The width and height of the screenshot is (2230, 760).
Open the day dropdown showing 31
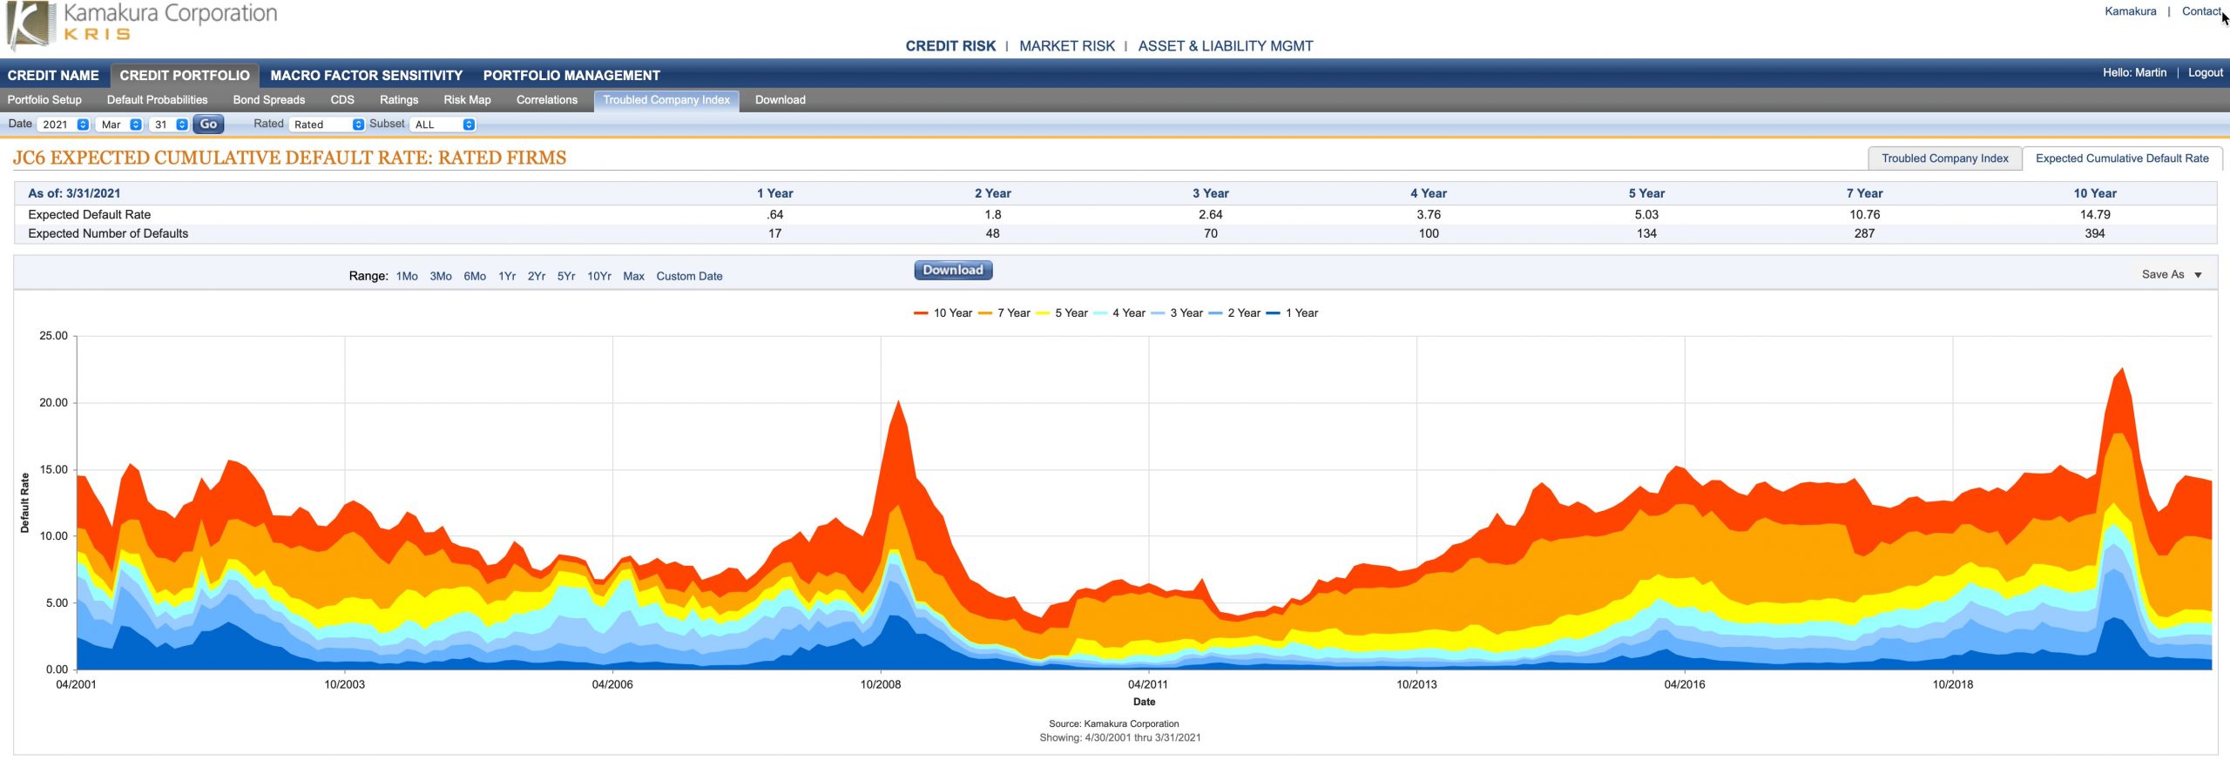tap(169, 124)
